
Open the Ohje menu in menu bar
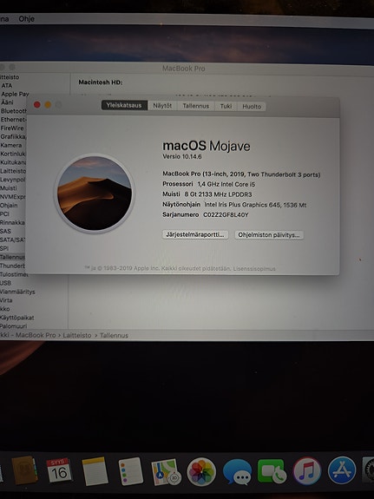tap(26, 19)
